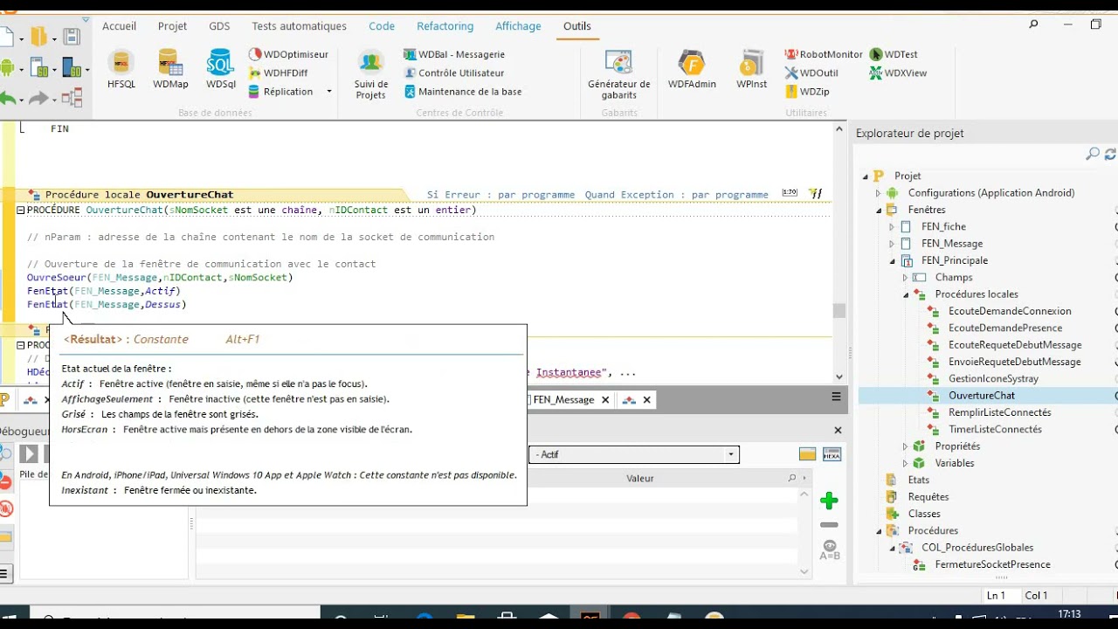Click the save disk icon in quick toolbar
The height and width of the screenshot is (629, 1118).
click(x=72, y=37)
